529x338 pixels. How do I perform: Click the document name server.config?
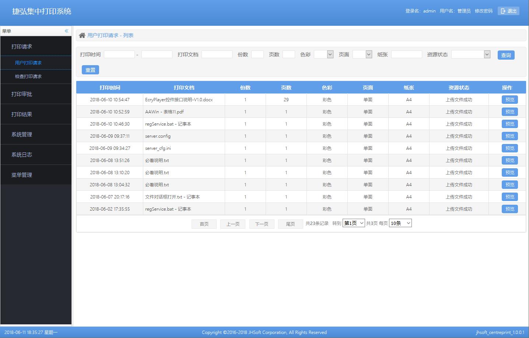158,136
